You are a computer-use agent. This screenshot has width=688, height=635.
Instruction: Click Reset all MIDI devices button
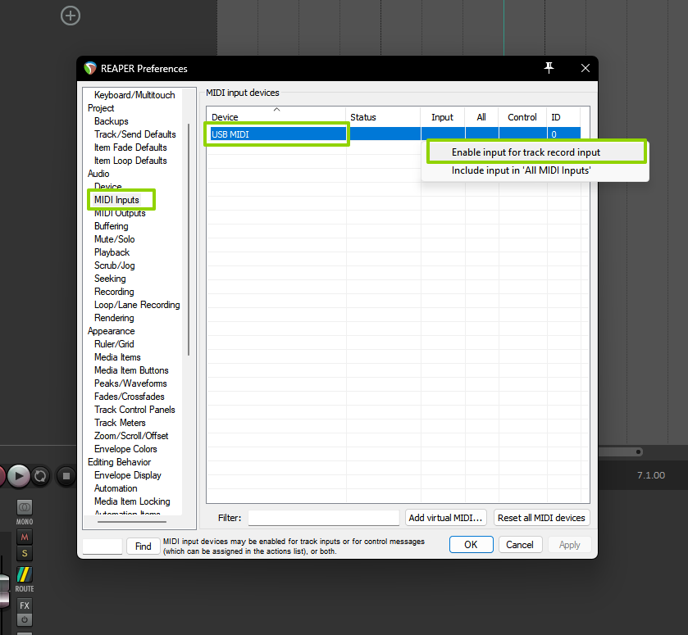coord(541,518)
